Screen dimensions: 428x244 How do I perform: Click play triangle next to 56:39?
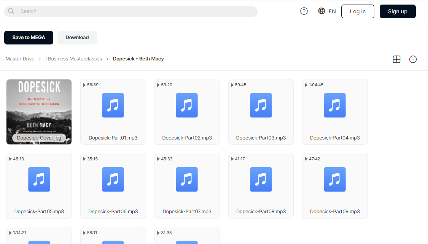click(84, 85)
